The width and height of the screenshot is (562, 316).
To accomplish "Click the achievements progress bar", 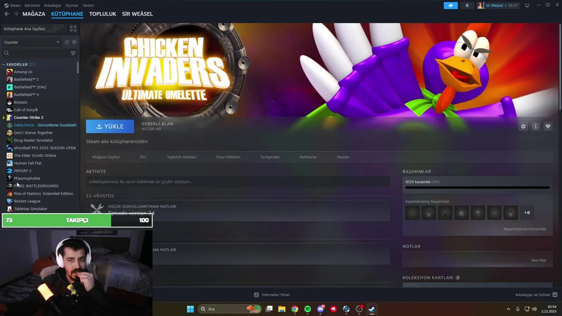I will [x=477, y=188].
